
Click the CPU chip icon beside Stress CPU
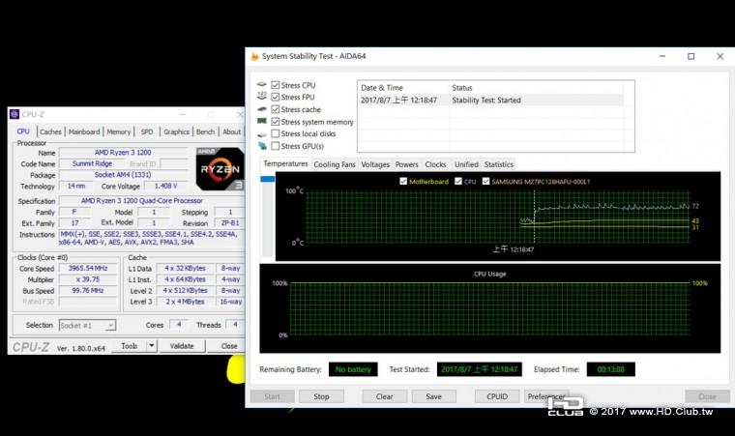pos(262,85)
